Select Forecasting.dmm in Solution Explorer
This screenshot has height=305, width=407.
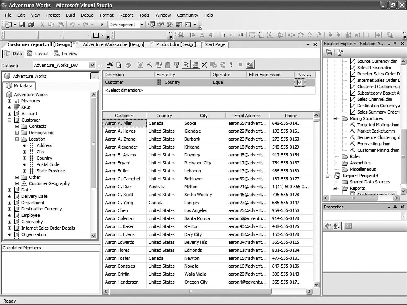[374, 144]
